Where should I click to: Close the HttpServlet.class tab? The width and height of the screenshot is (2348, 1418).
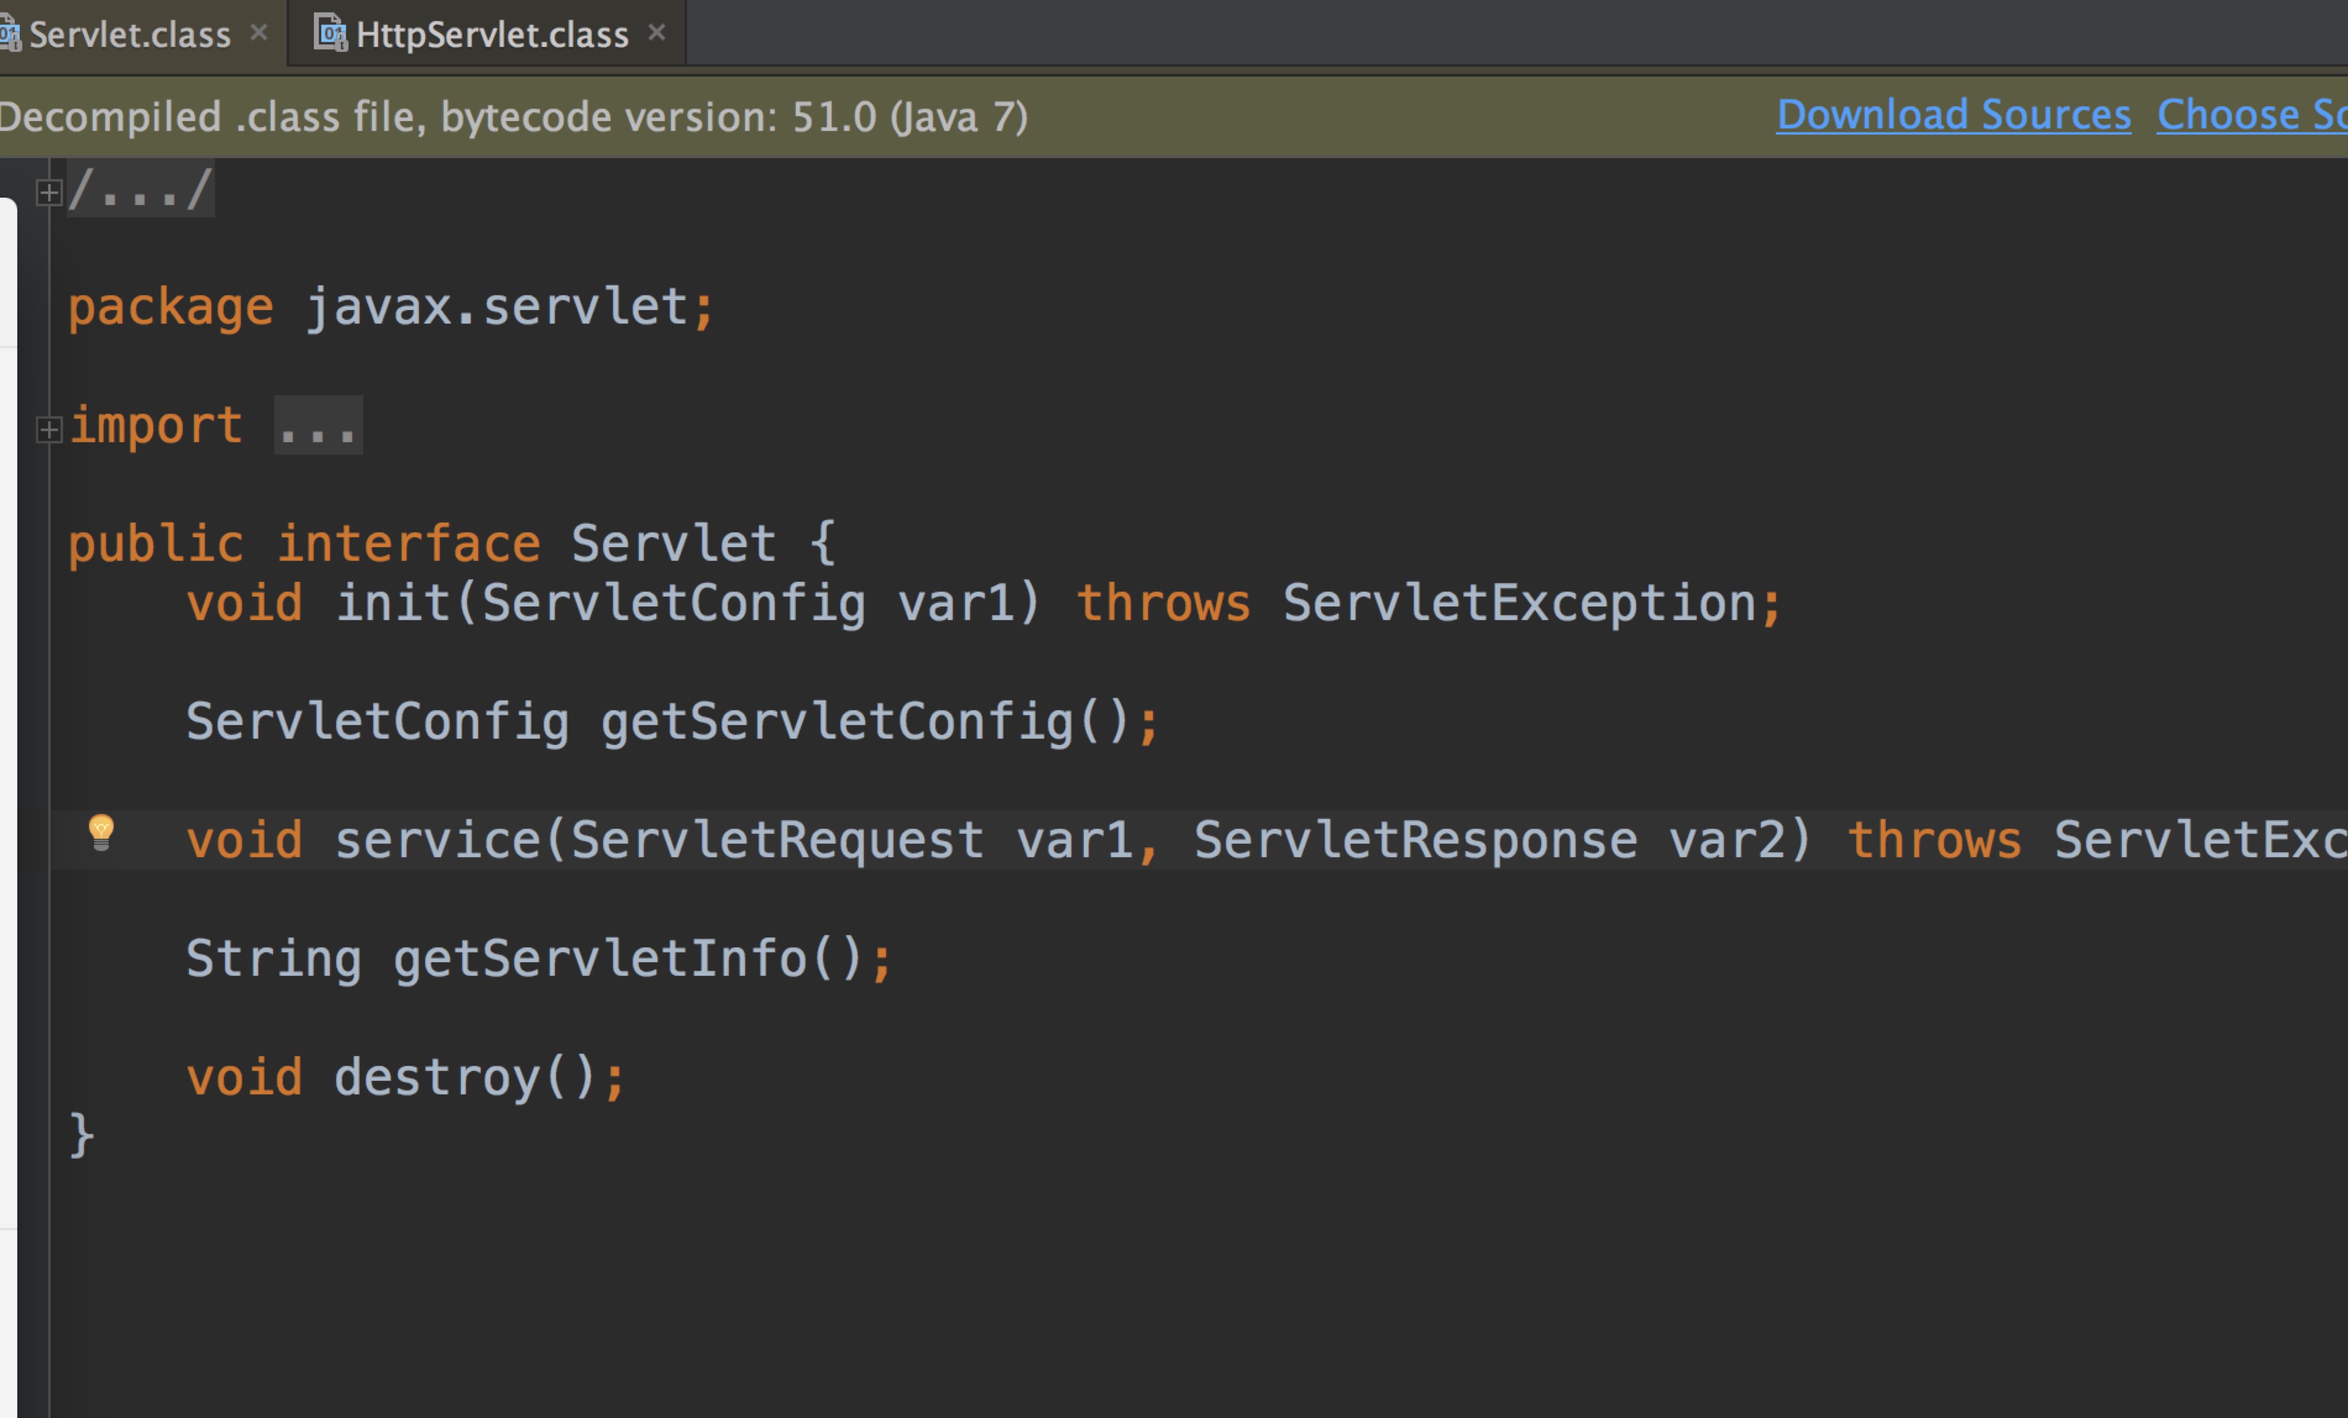coord(657,32)
